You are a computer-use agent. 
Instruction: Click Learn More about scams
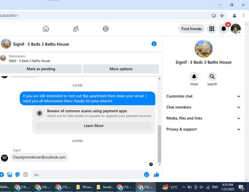coord(94,126)
